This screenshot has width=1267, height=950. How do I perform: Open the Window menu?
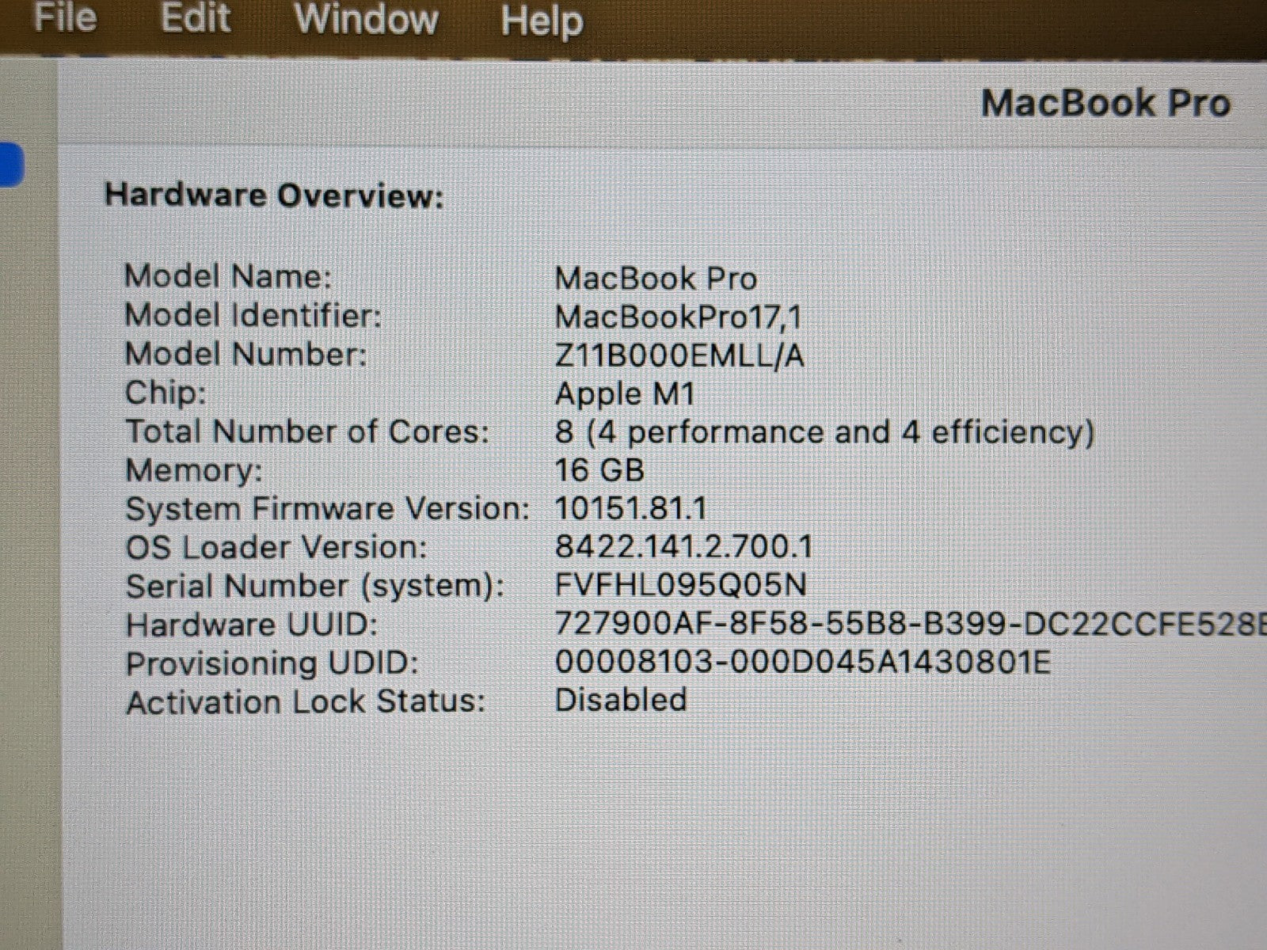(x=366, y=19)
